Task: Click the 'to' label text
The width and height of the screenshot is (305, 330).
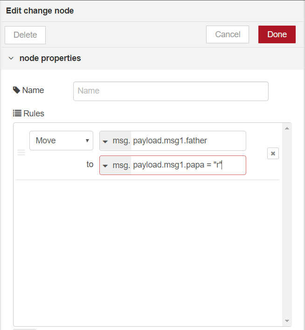Action: point(90,164)
